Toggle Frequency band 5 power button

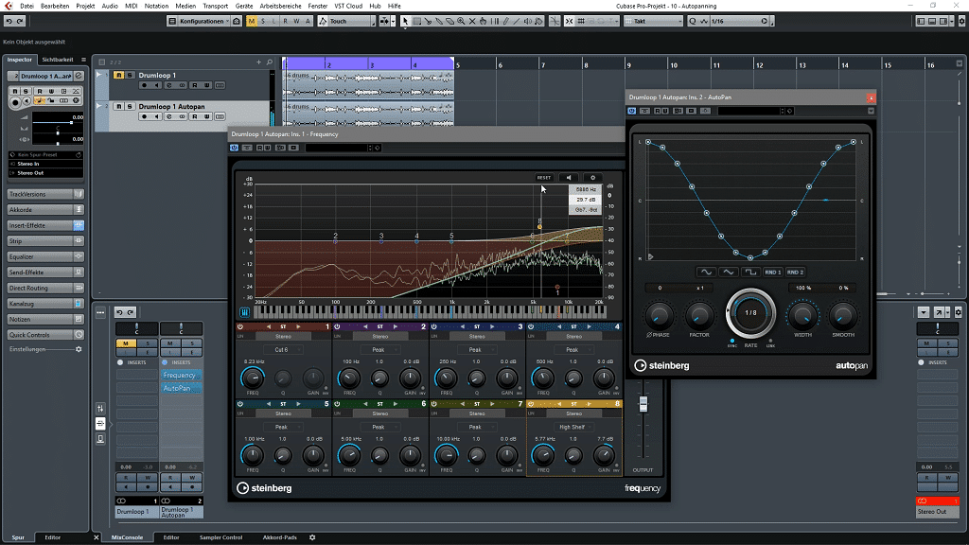click(x=239, y=404)
